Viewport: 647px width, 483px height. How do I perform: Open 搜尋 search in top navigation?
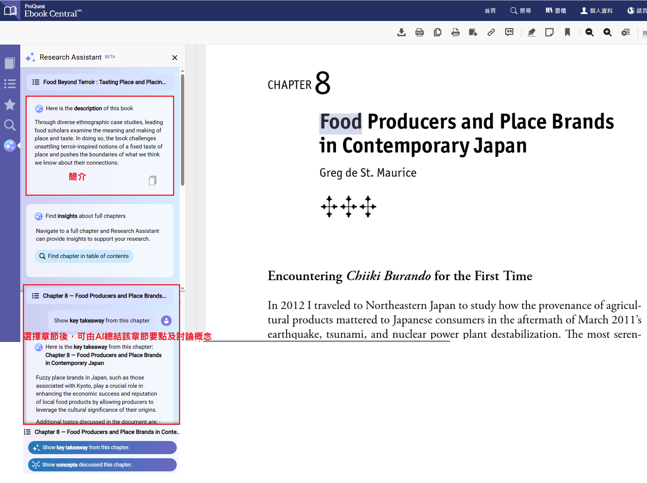[x=521, y=10]
